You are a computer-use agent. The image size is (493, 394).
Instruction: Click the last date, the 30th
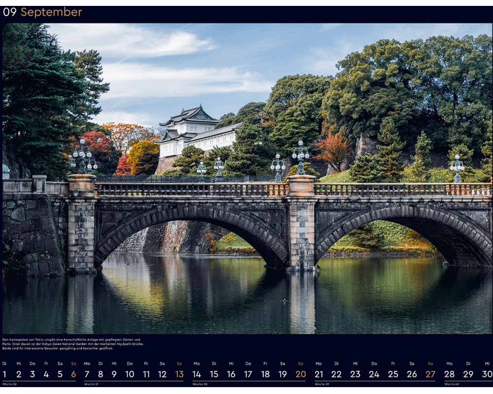(487, 374)
